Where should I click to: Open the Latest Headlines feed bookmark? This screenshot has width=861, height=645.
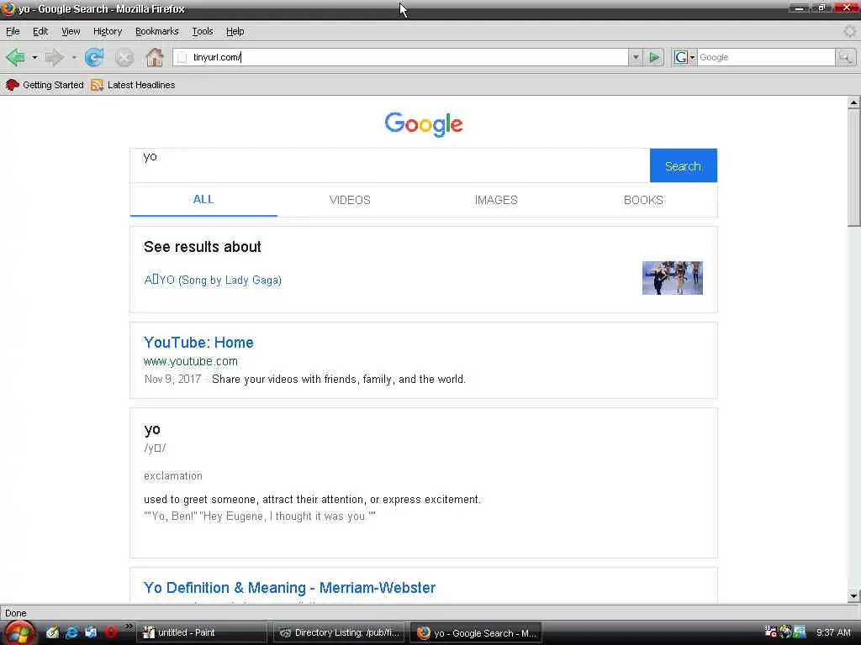pos(134,85)
